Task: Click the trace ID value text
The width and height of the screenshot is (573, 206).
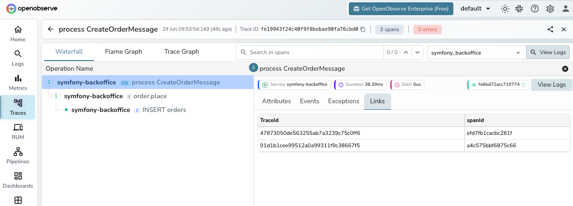Action: tap(309, 29)
